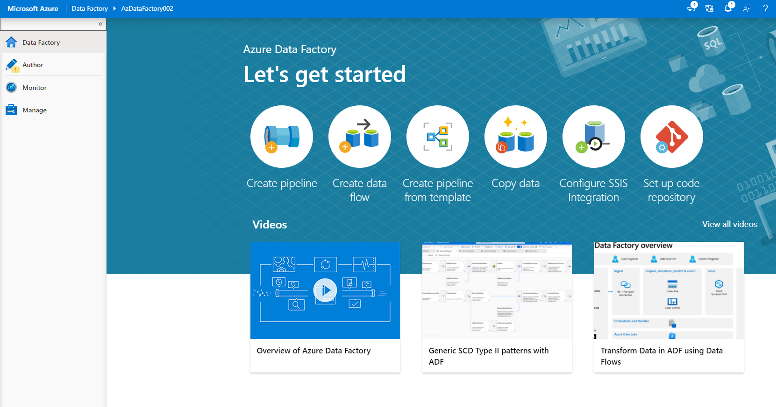This screenshot has width=776, height=407.
Task: Open the Generic SCD Type II patterns thumbnail
Action: [497, 290]
